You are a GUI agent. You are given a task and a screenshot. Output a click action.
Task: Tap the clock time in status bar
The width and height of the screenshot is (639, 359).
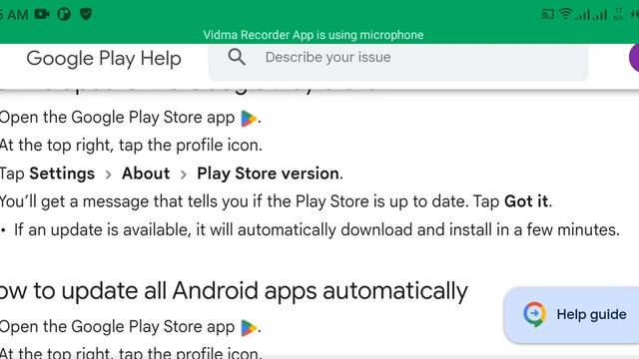pos(14,15)
